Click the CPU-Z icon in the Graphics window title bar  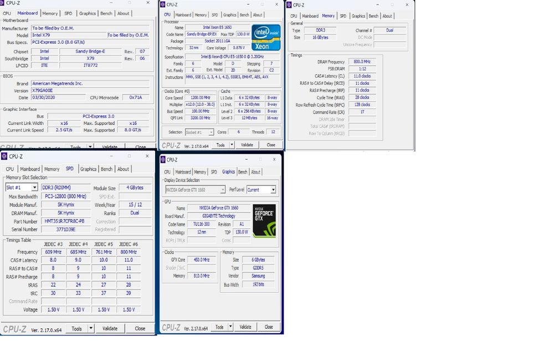coord(163,160)
